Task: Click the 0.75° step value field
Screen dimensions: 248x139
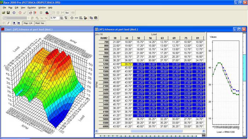Action: [x=55, y=18]
